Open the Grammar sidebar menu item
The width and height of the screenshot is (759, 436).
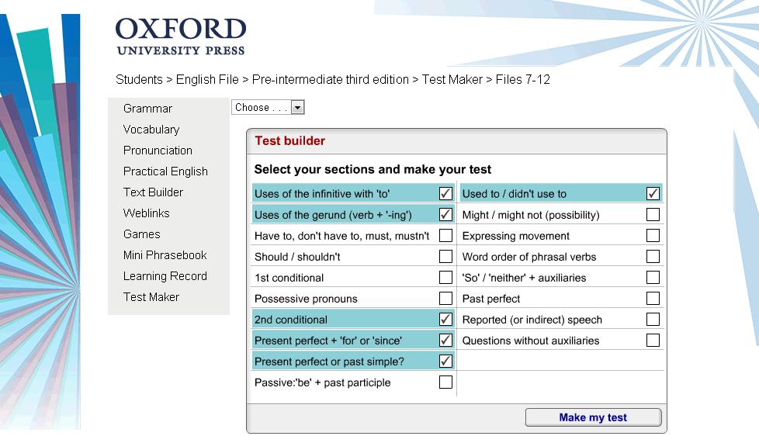point(147,109)
